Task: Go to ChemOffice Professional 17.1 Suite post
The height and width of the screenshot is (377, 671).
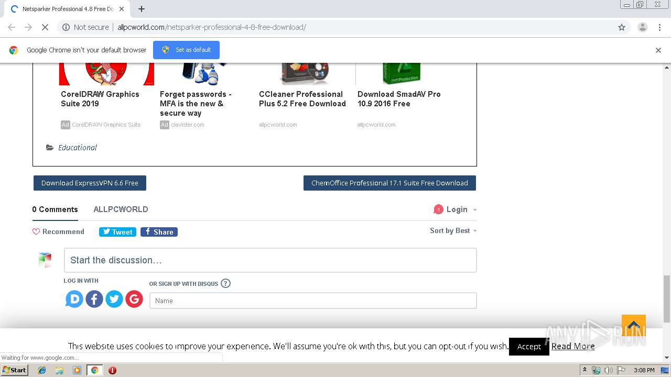Action: (389, 183)
